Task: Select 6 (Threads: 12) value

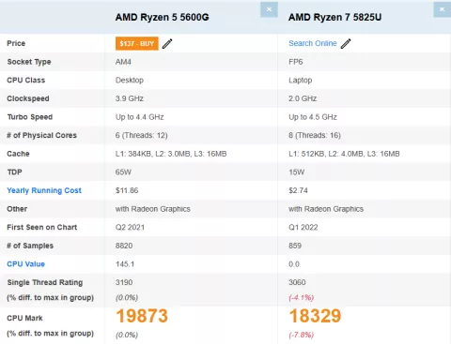Action: click(x=141, y=135)
